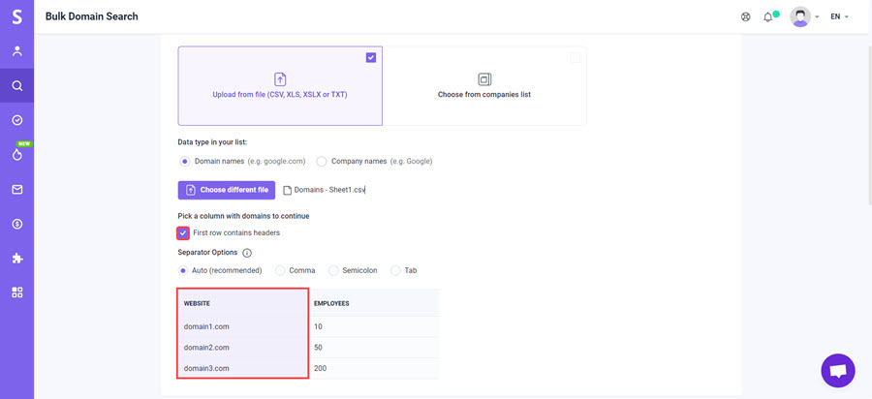Open the dollar coin icon in sidebar

tap(16, 224)
